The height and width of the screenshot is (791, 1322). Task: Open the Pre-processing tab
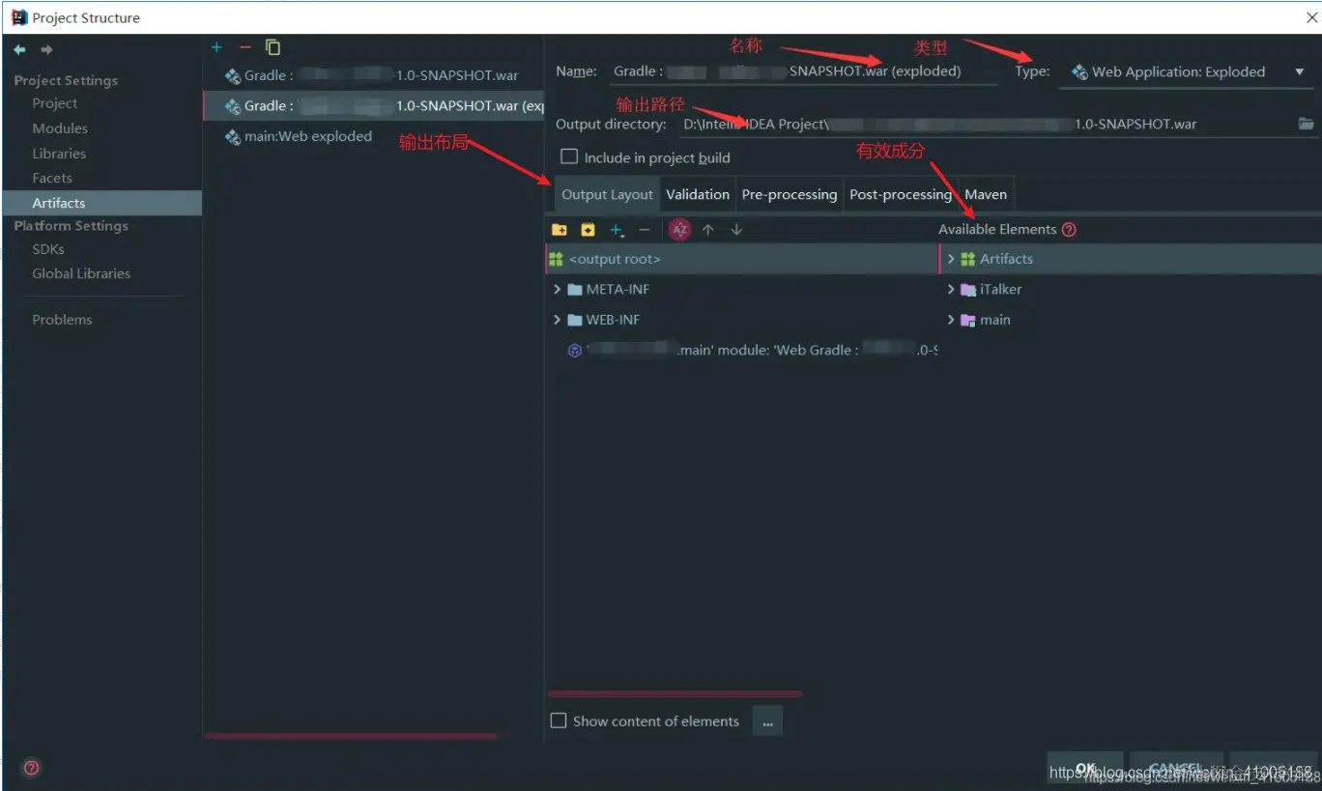[790, 194]
